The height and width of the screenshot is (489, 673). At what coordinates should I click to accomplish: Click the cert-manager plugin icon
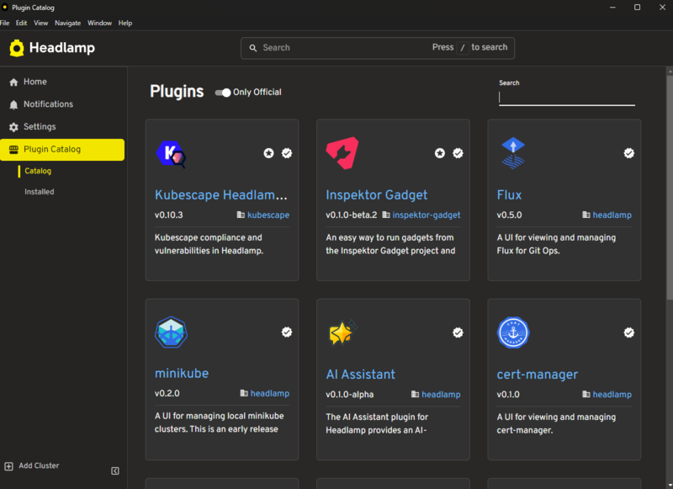(x=514, y=332)
